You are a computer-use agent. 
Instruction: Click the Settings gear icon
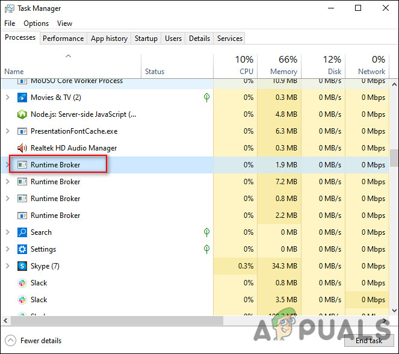(x=22, y=249)
